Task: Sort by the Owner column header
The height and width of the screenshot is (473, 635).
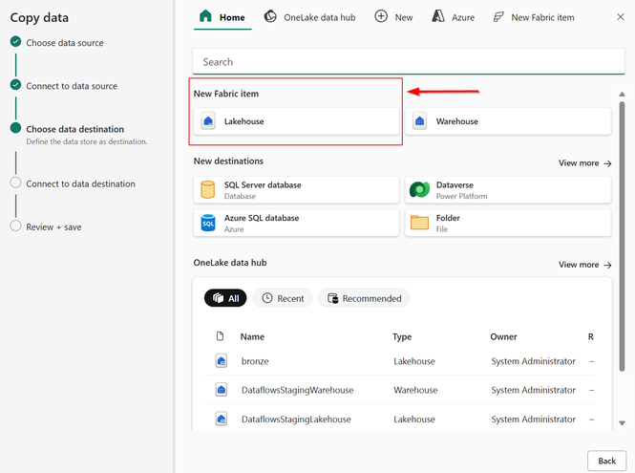Action: click(x=503, y=336)
